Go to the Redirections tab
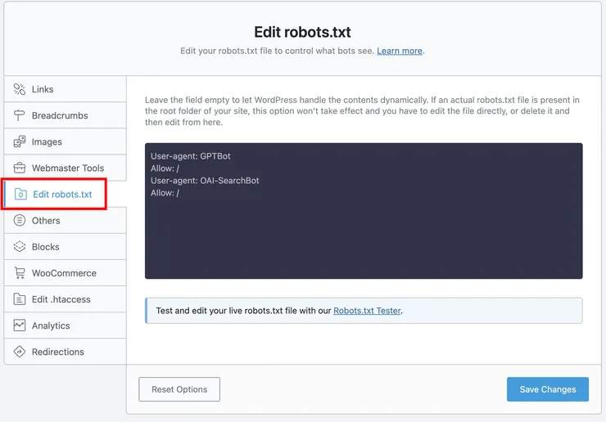The width and height of the screenshot is (606, 422). click(58, 352)
